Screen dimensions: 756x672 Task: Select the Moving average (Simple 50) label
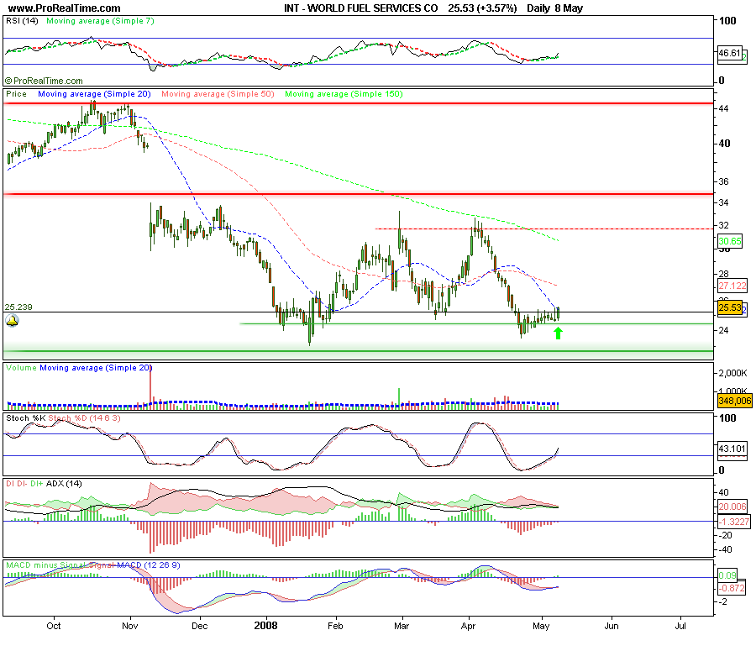coord(218,94)
